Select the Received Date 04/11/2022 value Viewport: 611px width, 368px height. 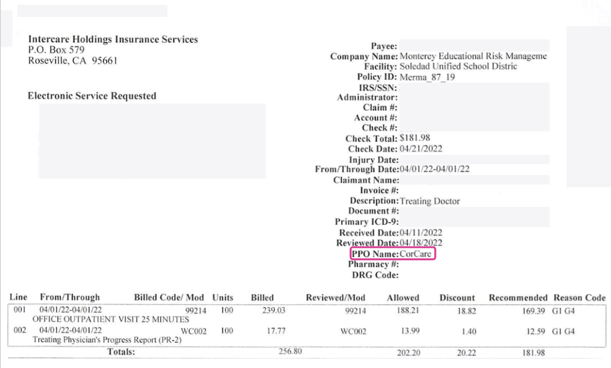[421, 232]
